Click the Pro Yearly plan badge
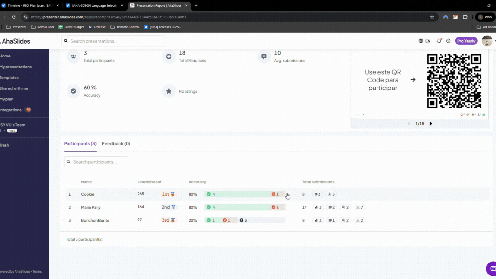The width and height of the screenshot is (496, 279). coord(466,41)
